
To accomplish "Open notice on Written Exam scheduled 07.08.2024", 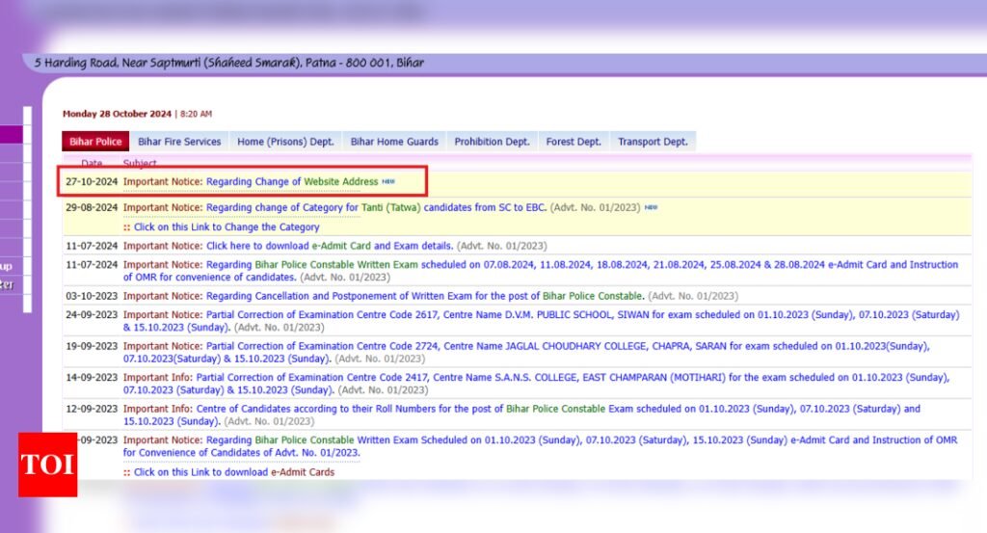I will (540, 271).
